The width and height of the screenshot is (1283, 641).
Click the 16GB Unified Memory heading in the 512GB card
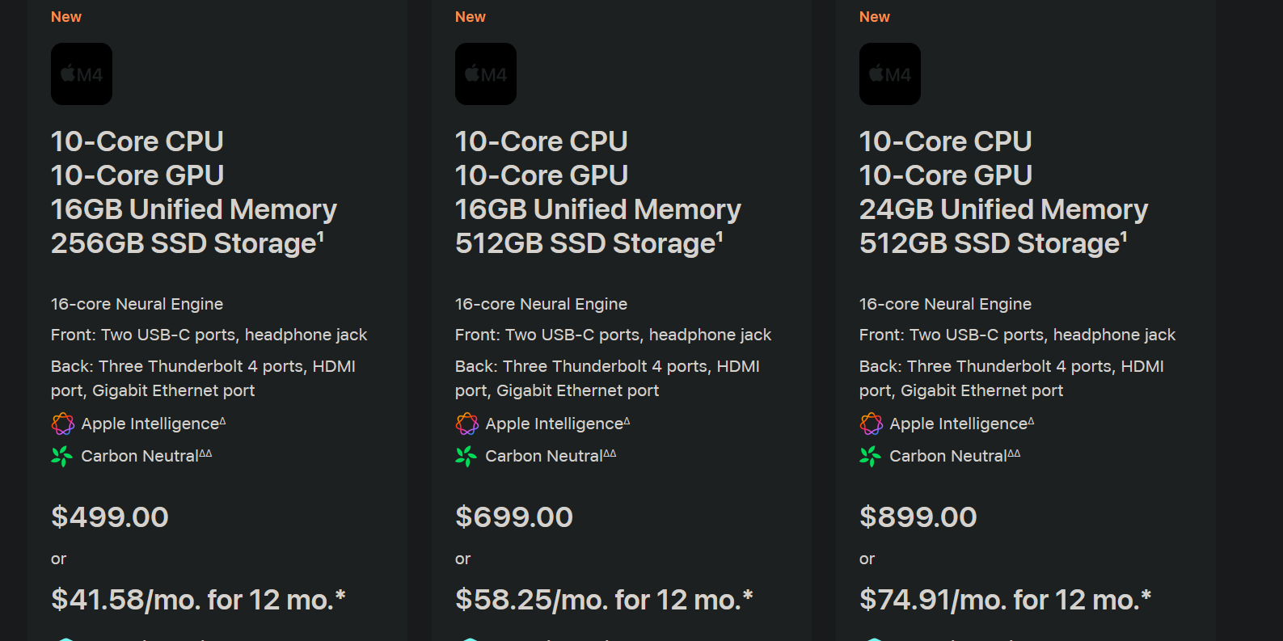(x=598, y=209)
